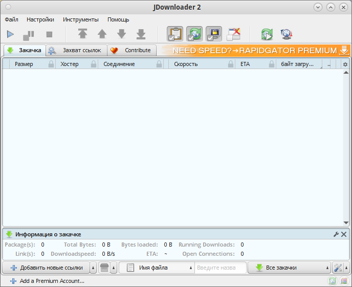Click the window menu circle in title bar
Image resolution: width=352 pixels, height=287 pixels.
coord(8,7)
